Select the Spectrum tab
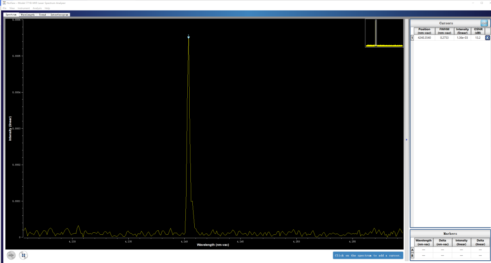Viewport: 491px width, 263px height. click(11, 15)
